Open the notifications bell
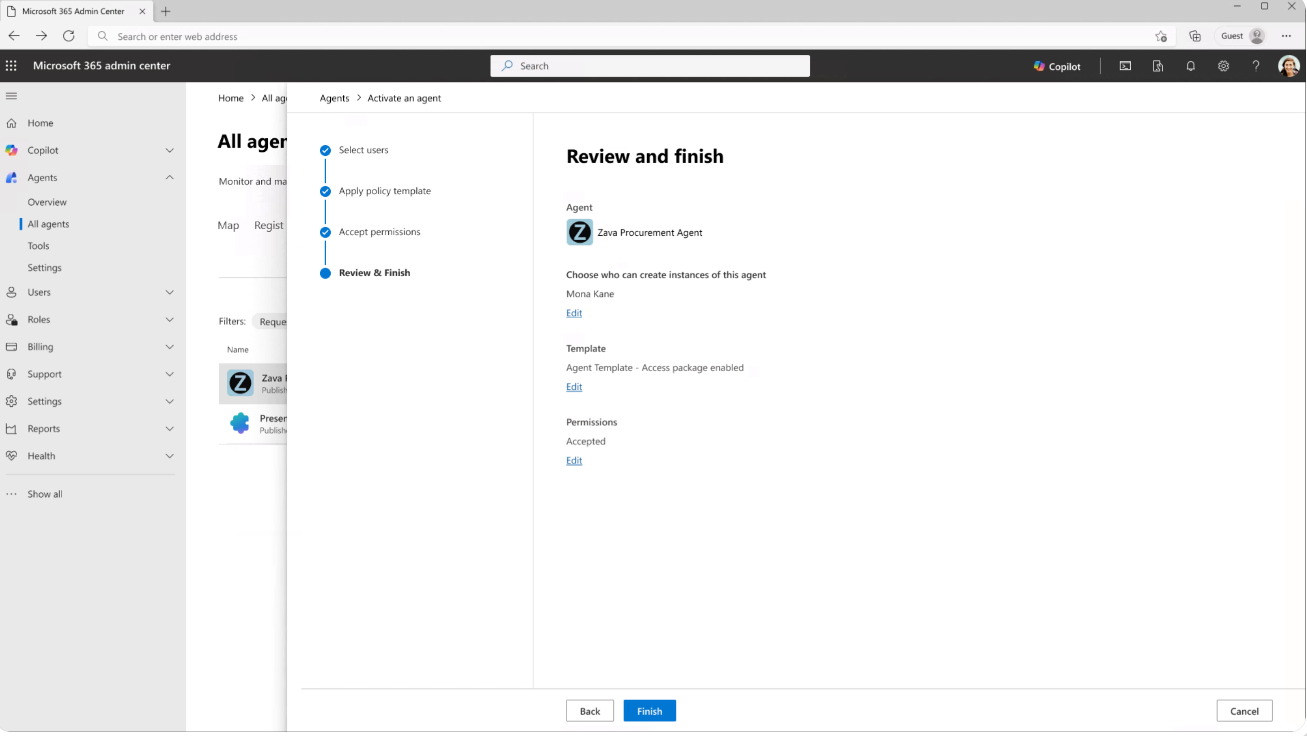 tap(1190, 66)
